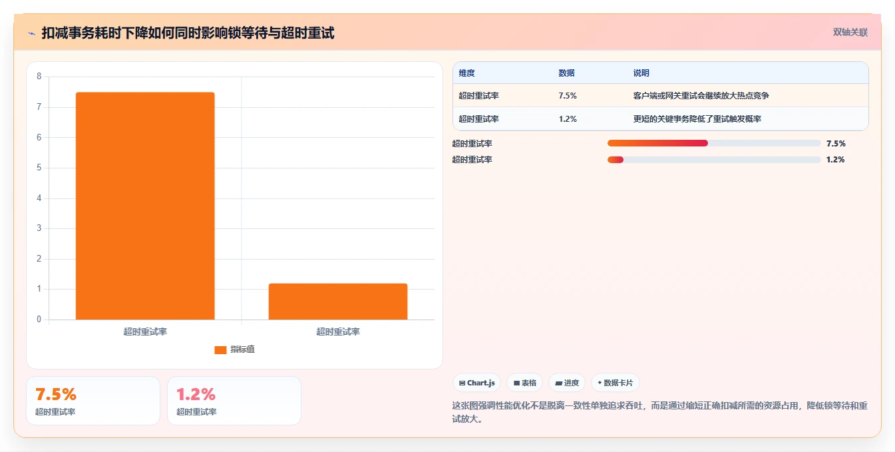This screenshot has width=895, height=452.
Task: Click the y-axis label 8
Action: pos(39,77)
